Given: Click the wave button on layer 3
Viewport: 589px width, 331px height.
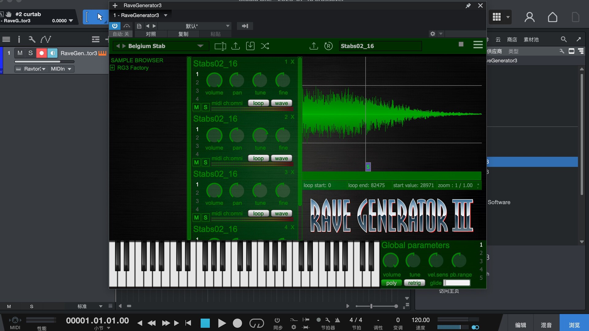Looking at the screenshot, I should pos(281,213).
